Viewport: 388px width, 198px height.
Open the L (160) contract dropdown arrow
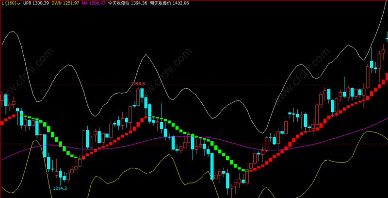pyautogui.click(x=19, y=3)
